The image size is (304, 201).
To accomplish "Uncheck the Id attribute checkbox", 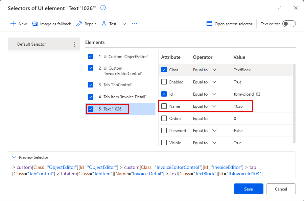I will pos(164,94).
